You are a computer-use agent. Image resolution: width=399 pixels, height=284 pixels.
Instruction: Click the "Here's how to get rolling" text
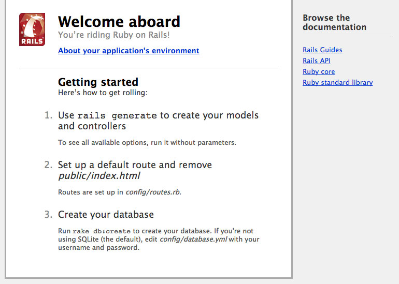point(103,93)
